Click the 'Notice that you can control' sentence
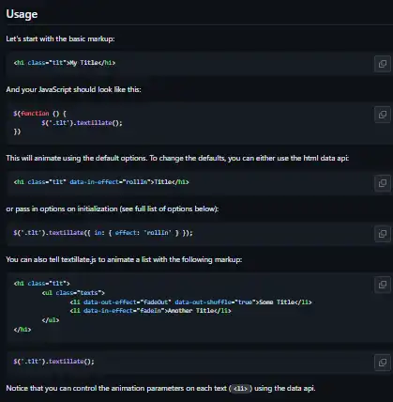The height and width of the screenshot is (402, 393). pyautogui.click(x=160, y=388)
